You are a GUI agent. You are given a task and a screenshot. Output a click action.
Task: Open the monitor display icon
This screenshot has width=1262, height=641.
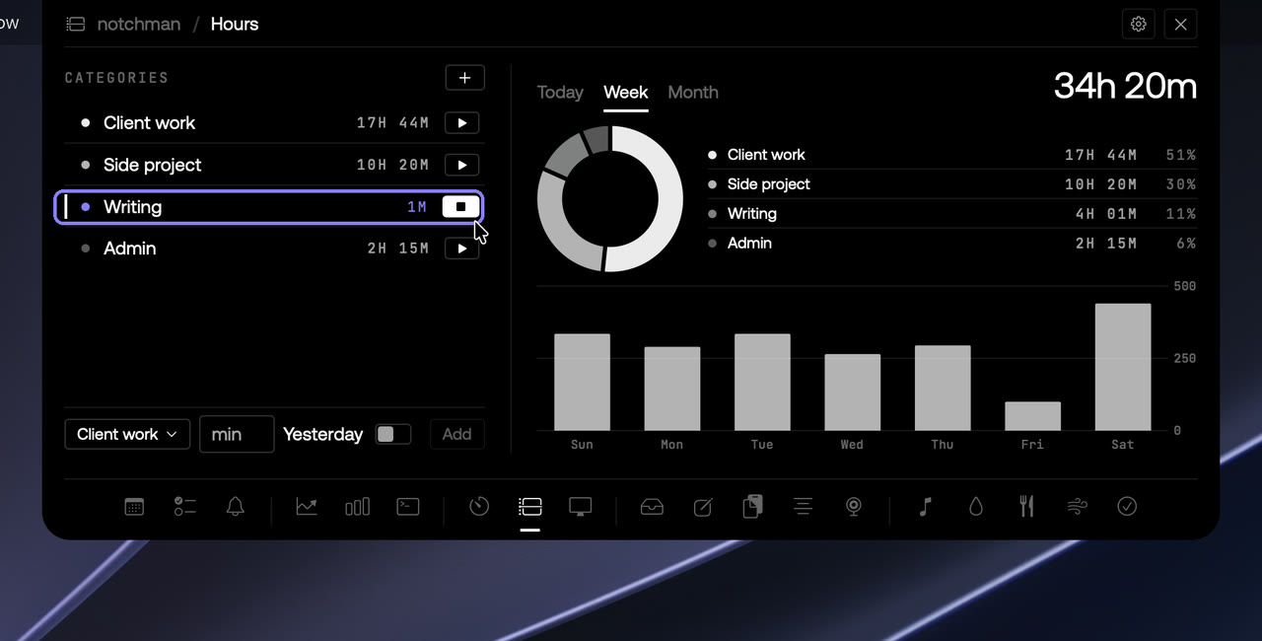coord(581,507)
